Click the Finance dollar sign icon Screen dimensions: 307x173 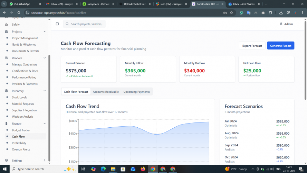pos(7,124)
